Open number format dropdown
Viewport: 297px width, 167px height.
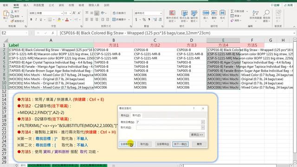pos(161,13)
